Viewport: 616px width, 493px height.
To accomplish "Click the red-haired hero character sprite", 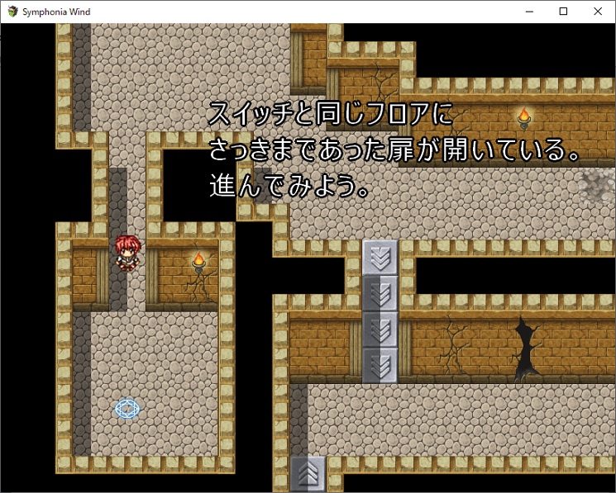I will (127, 253).
